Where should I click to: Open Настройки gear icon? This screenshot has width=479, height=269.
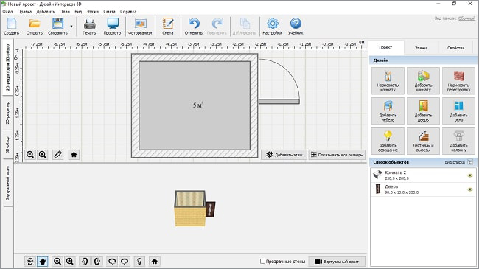pyautogui.click(x=272, y=27)
